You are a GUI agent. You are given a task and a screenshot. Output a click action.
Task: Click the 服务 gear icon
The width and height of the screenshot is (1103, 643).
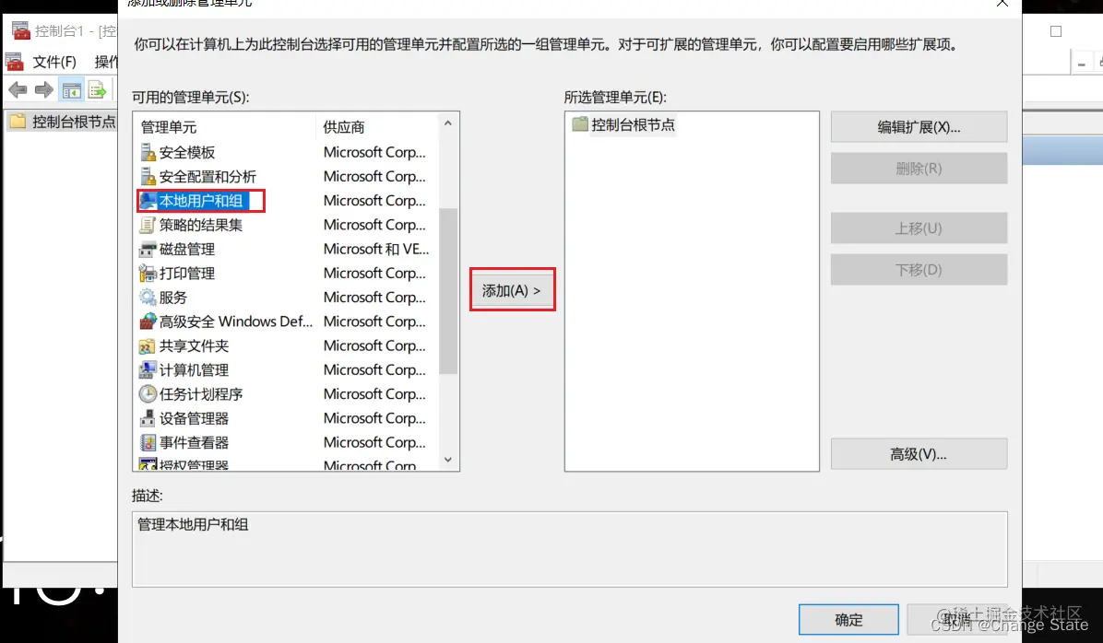coord(147,298)
